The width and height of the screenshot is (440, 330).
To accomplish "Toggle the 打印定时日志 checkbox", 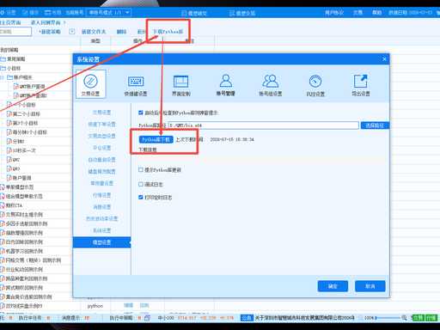I will [x=141, y=197].
